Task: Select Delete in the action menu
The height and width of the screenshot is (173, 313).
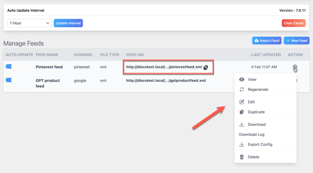Action: pyautogui.click(x=265, y=157)
